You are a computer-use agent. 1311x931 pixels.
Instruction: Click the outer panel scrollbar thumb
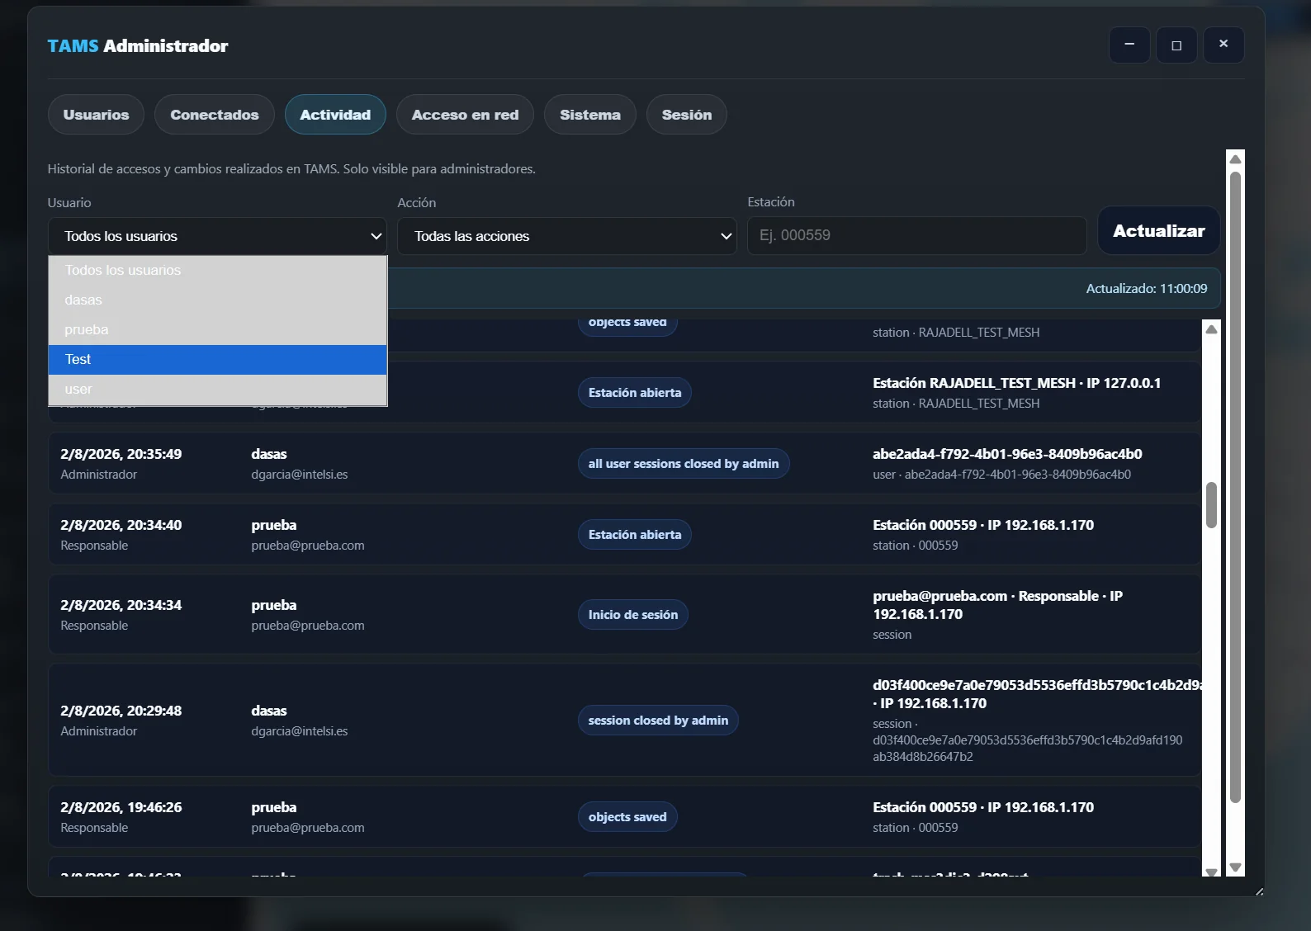(x=1235, y=487)
